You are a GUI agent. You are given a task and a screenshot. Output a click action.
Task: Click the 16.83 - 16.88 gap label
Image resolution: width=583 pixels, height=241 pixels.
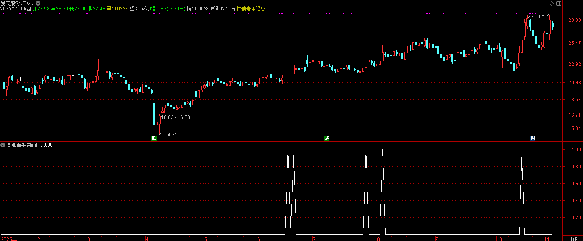pos(176,117)
